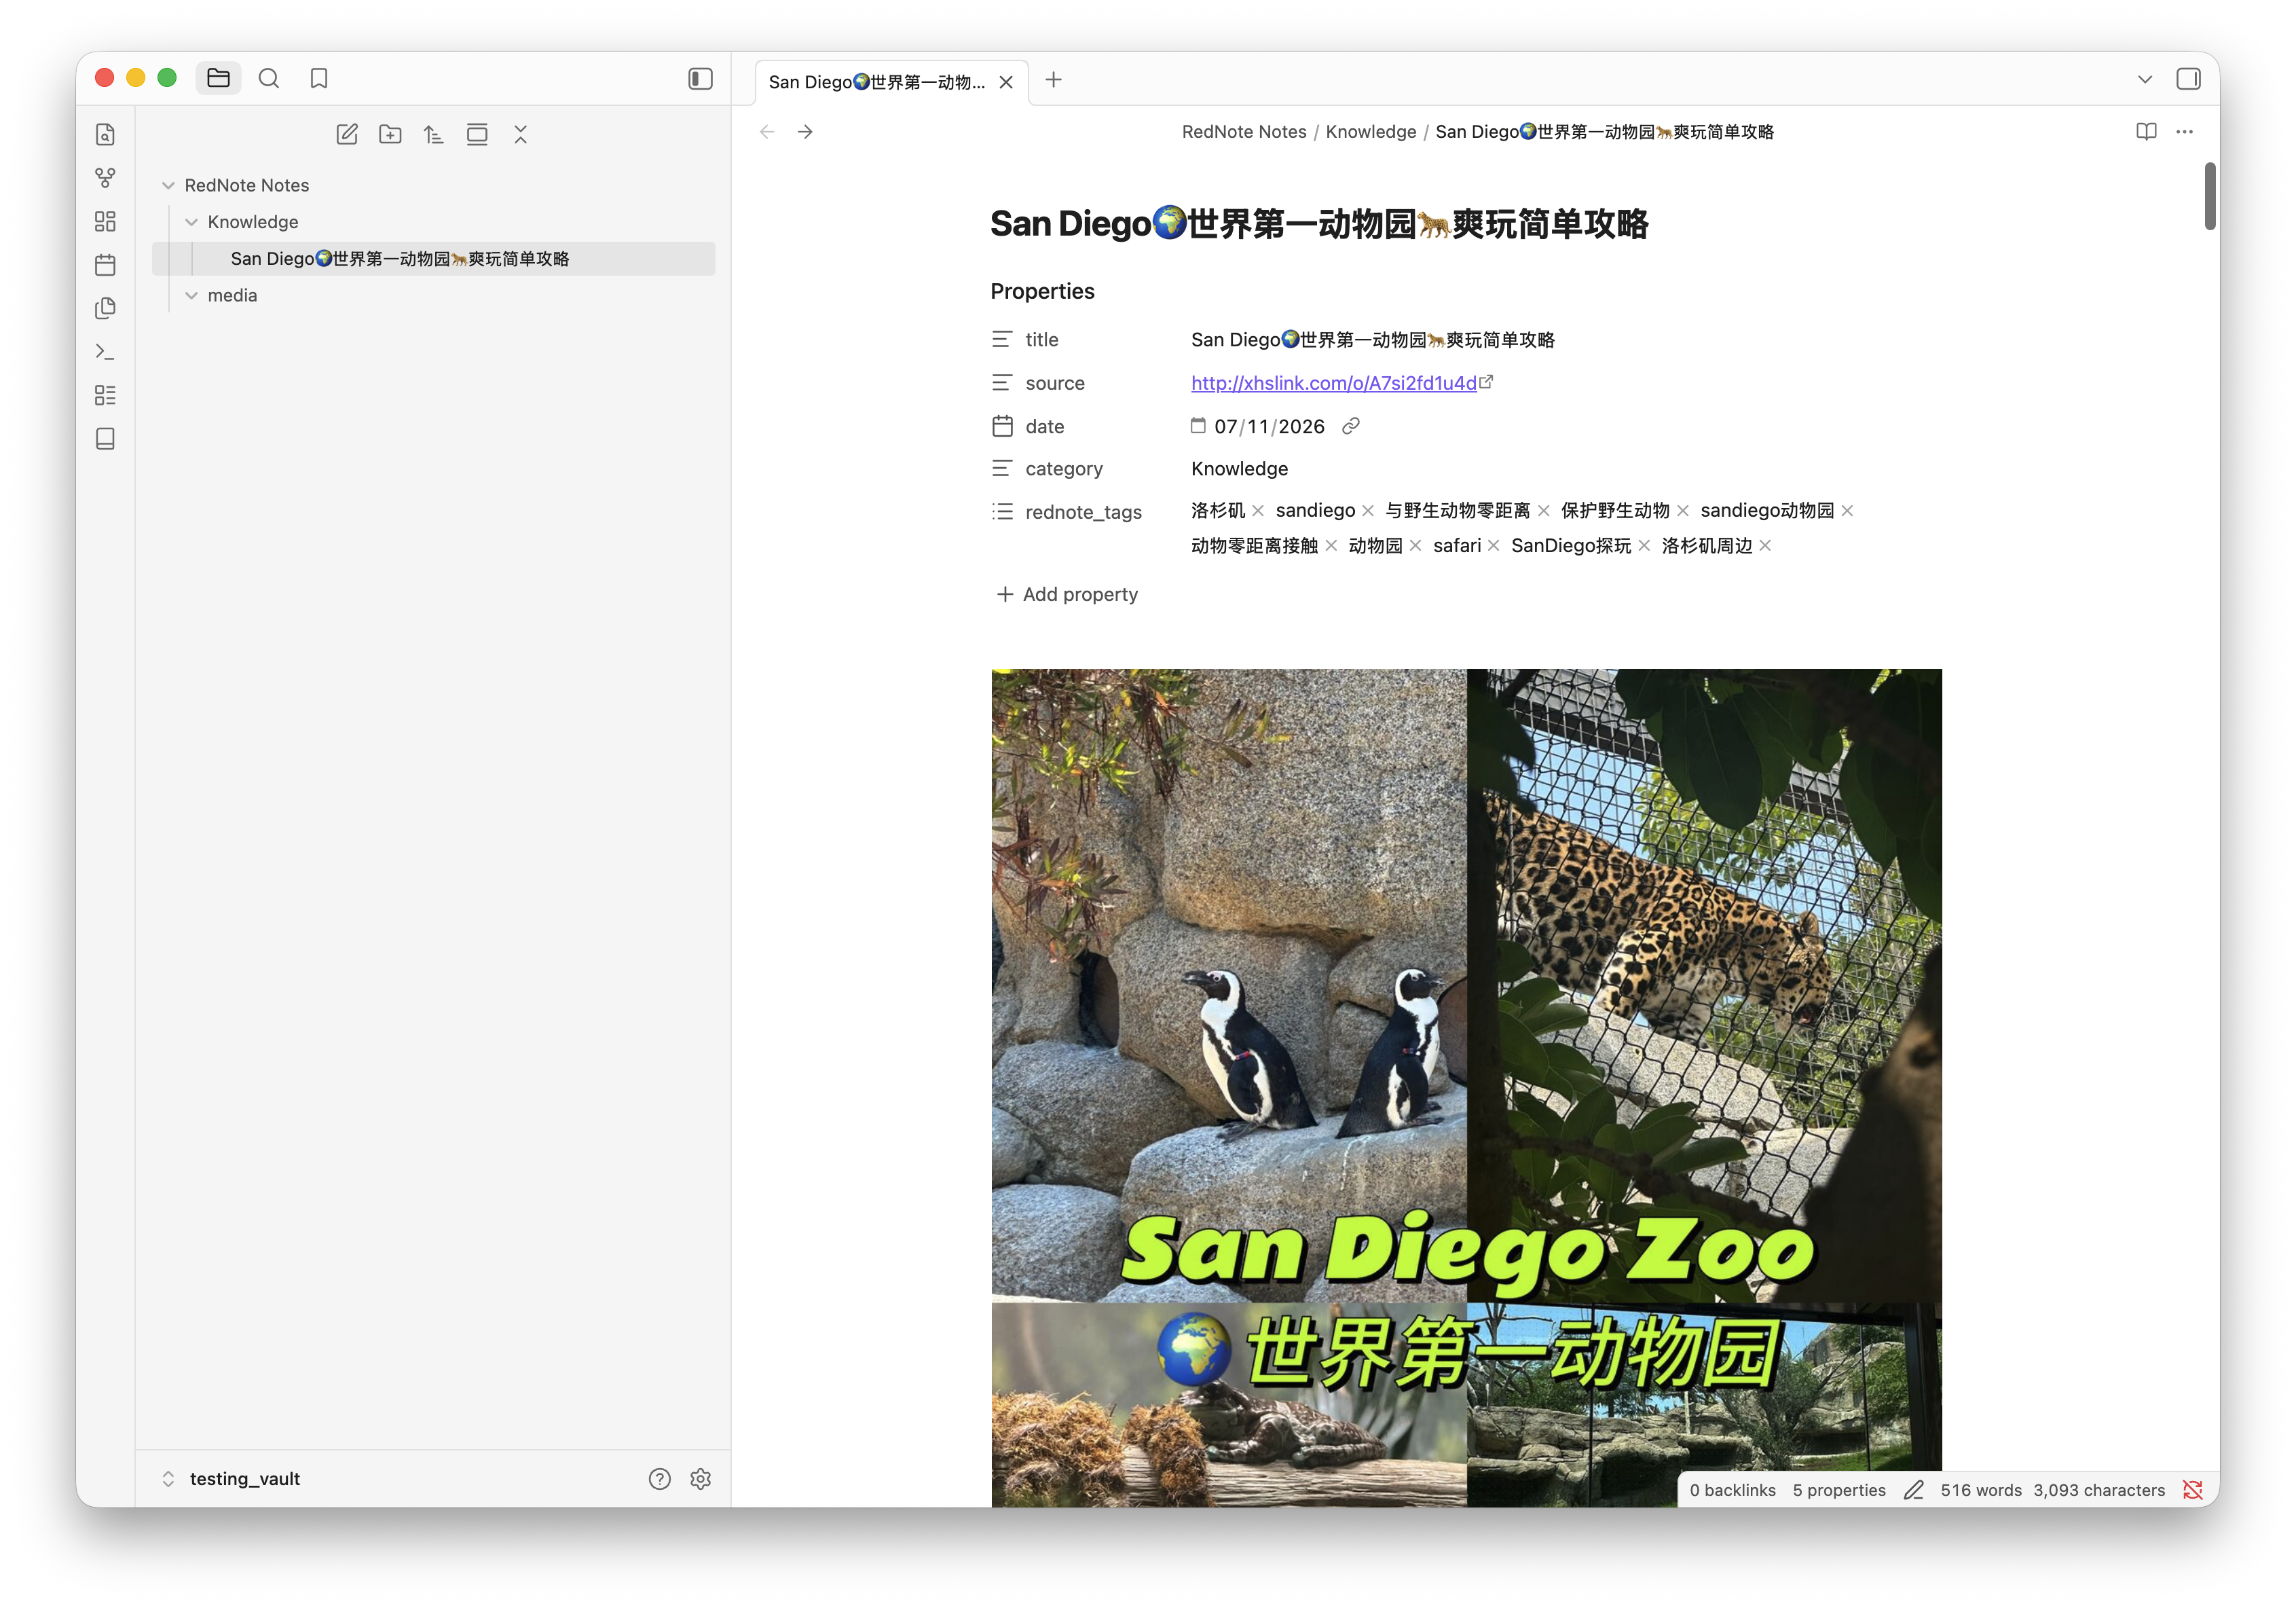2296x1608 pixels.
Task: Switch to reading view
Action: pyautogui.click(x=2146, y=132)
